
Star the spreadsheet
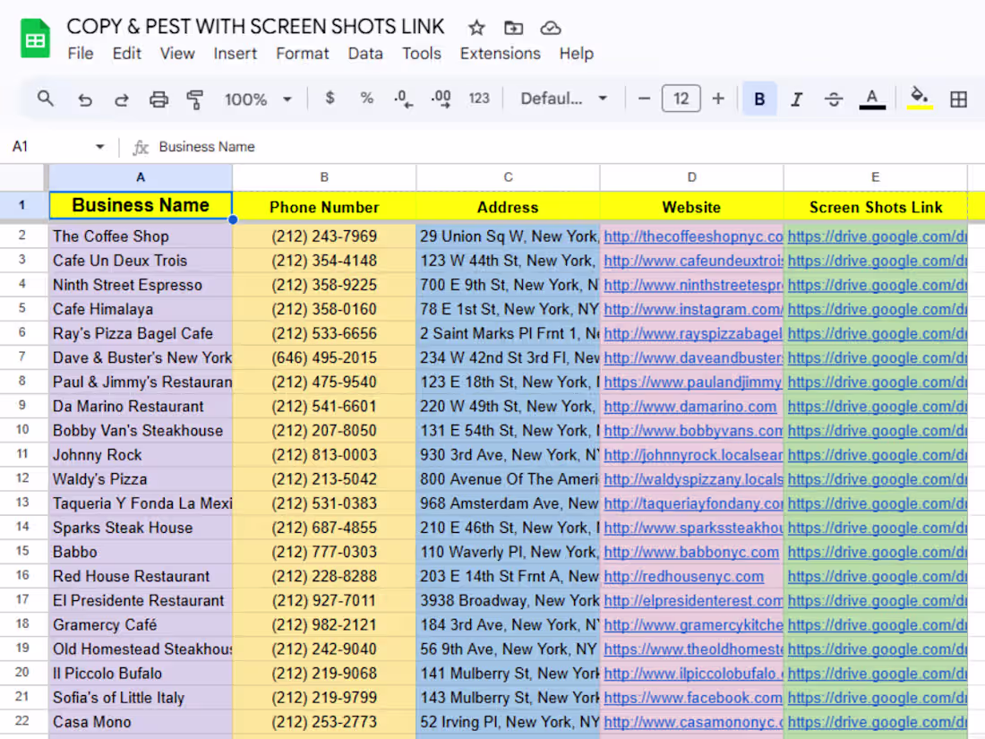[475, 28]
